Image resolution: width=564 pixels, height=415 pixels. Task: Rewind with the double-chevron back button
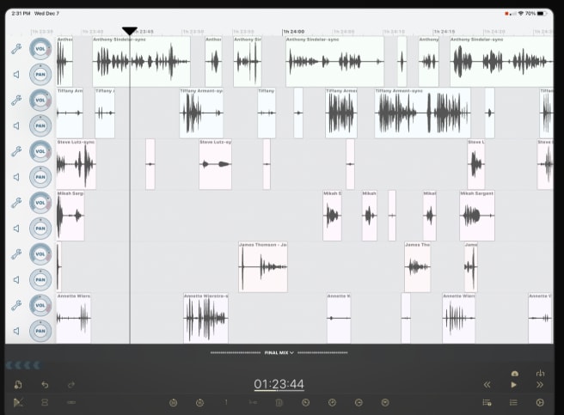pyautogui.click(x=487, y=385)
